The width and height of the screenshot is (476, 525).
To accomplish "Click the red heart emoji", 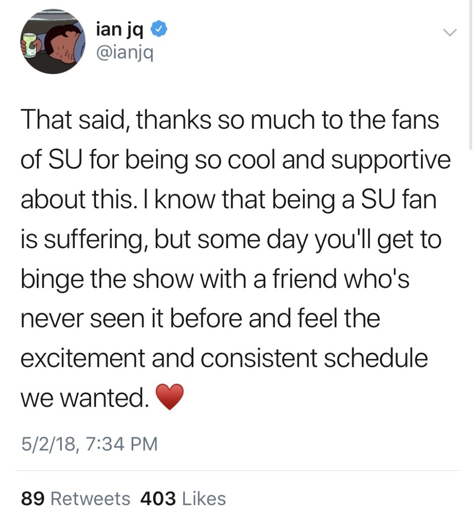I will 169,397.
